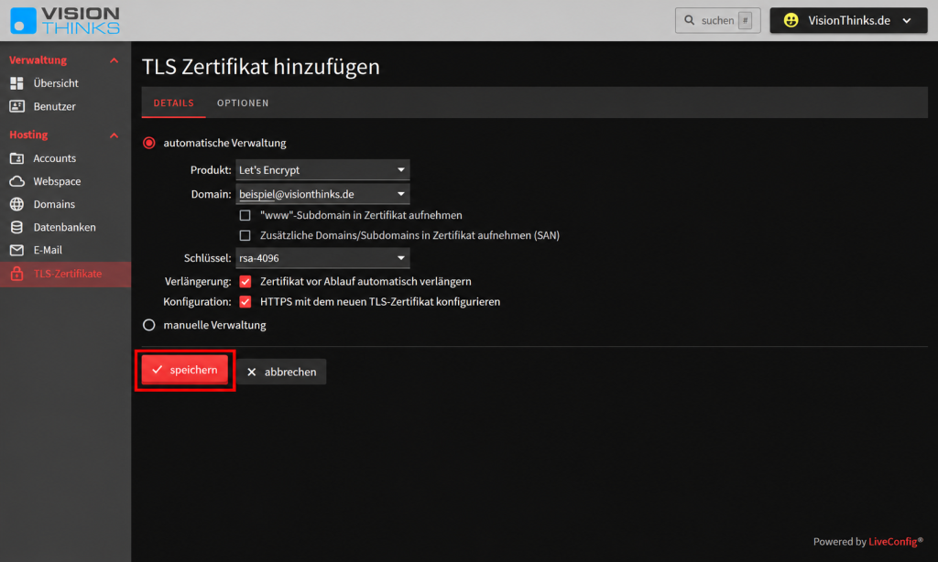Collapse the Verwaltung sidebar section
This screenshot has height=562, width=938.
(x=114, y=60)
